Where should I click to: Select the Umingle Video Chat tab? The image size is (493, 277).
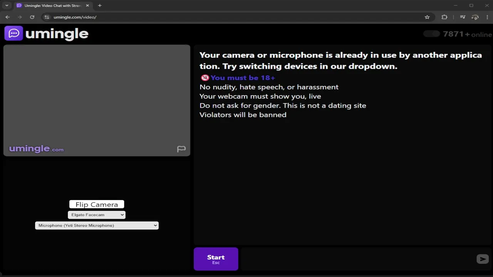pyautogui.click(x=53, y=5)
